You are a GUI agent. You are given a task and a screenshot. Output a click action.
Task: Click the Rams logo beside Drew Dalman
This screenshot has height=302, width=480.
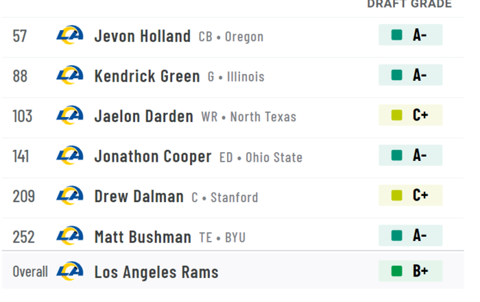(x=69, y=197)
